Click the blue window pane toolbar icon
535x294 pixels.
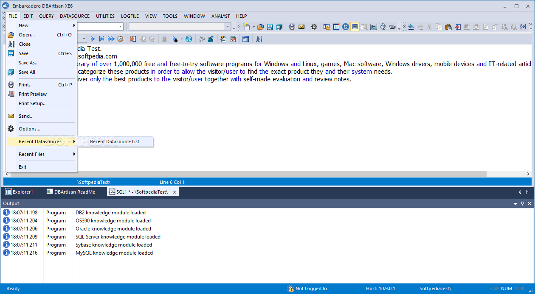[336, 27]
